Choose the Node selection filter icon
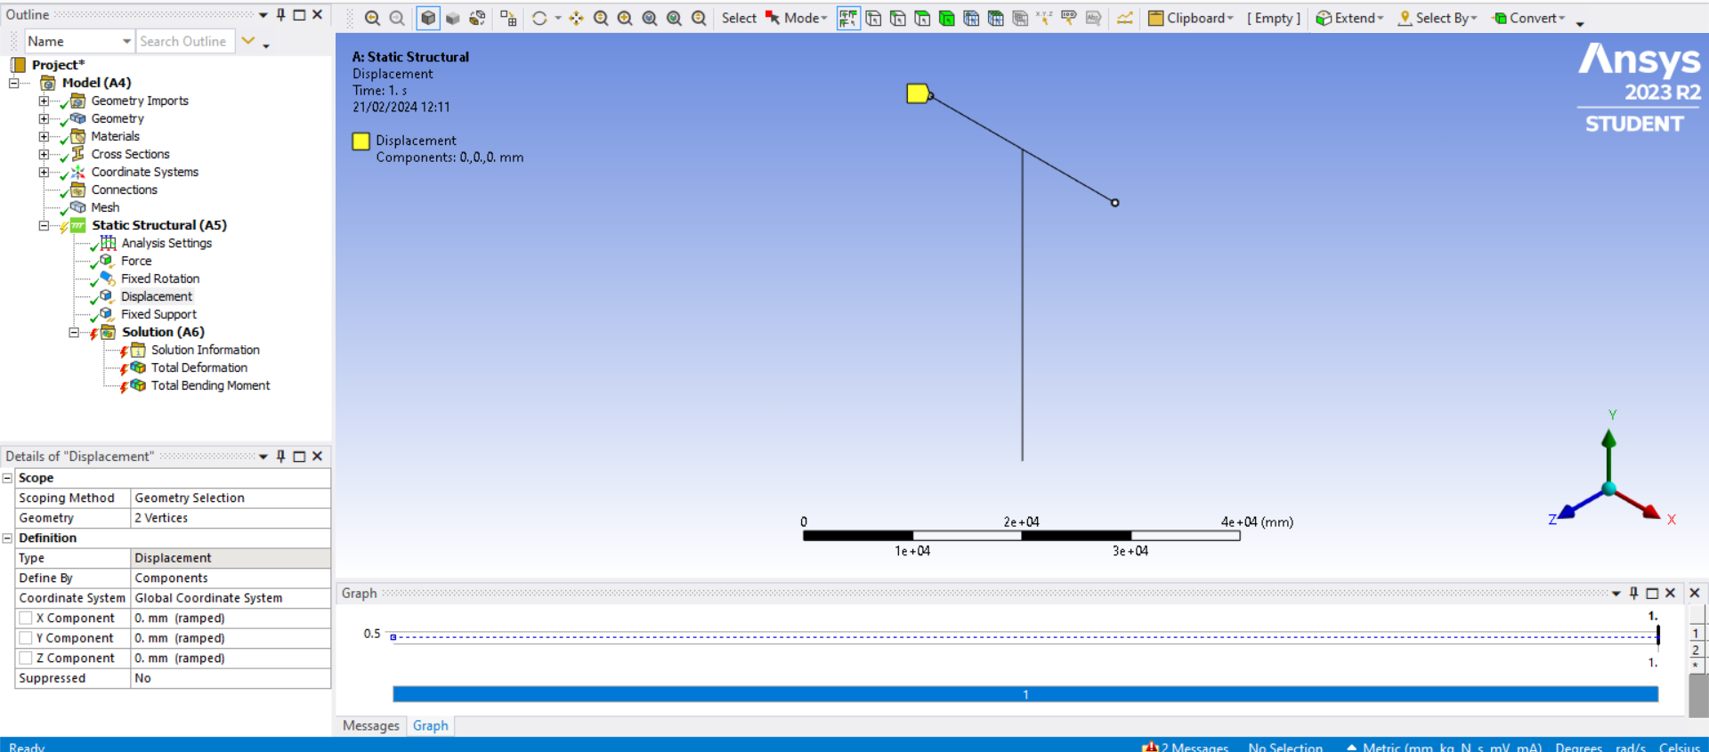The height and width of the screenshot is (752, 1709). point(971,18)
